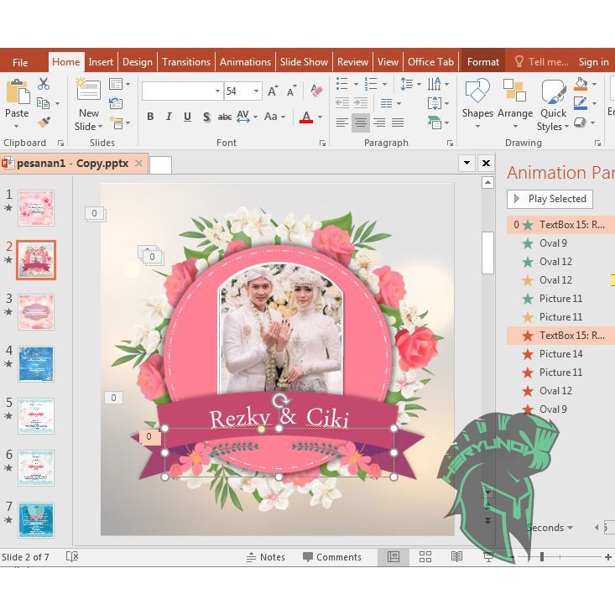Open numbering list dropdown
615x615 pixels.
(385, 84)
